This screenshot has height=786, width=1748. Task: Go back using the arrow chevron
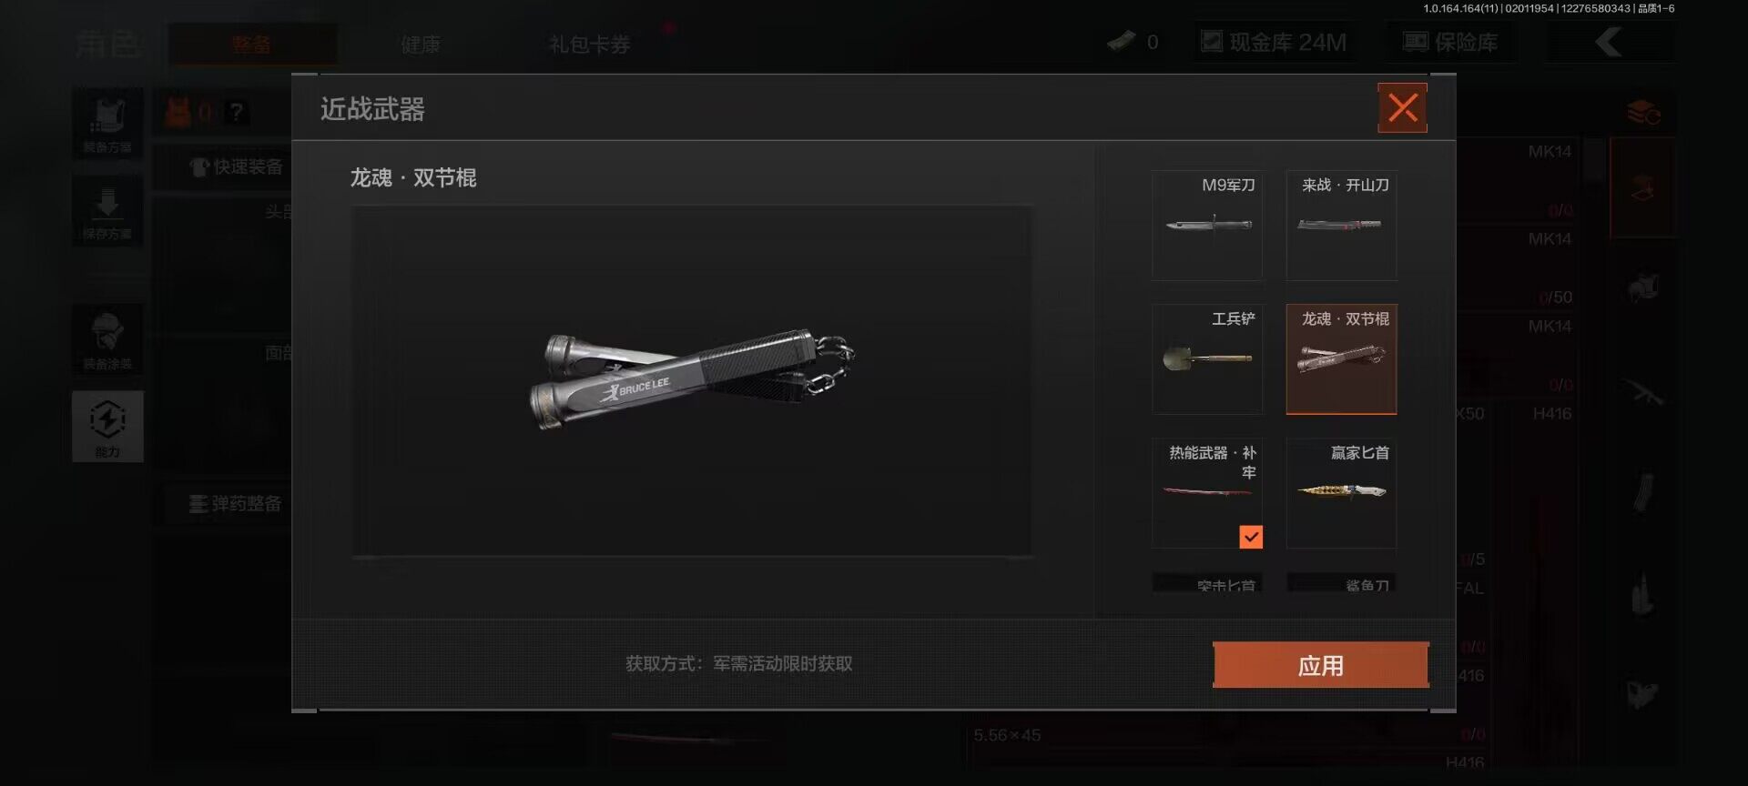point(1610,42)
